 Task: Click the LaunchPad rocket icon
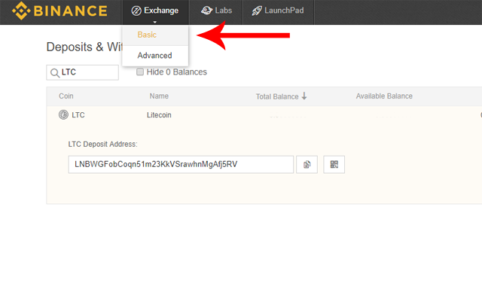[x=257, y=11]
